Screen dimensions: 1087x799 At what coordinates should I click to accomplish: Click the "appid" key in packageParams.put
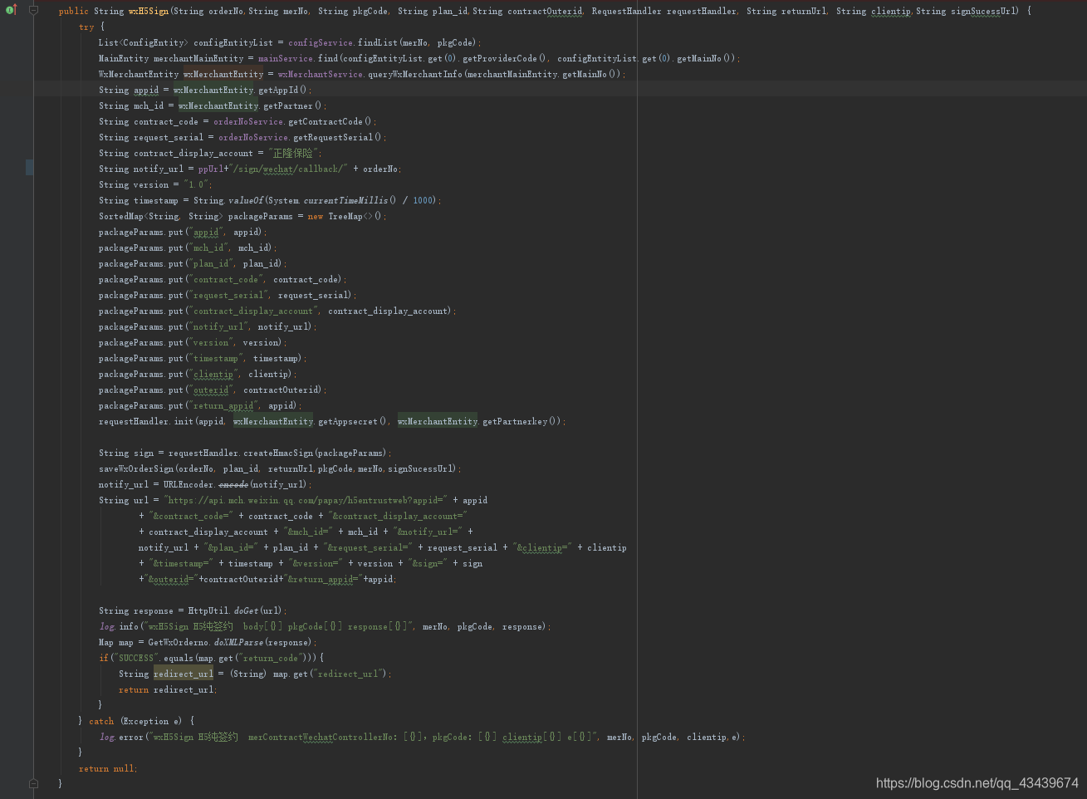click(206, 232)
